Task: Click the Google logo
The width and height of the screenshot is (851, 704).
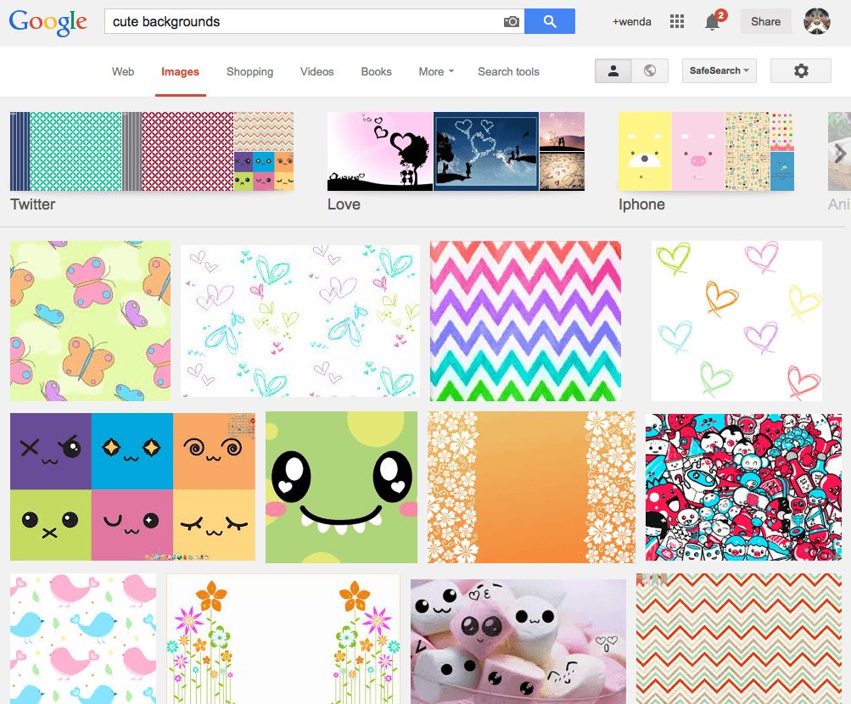Action: click(48, 22)
